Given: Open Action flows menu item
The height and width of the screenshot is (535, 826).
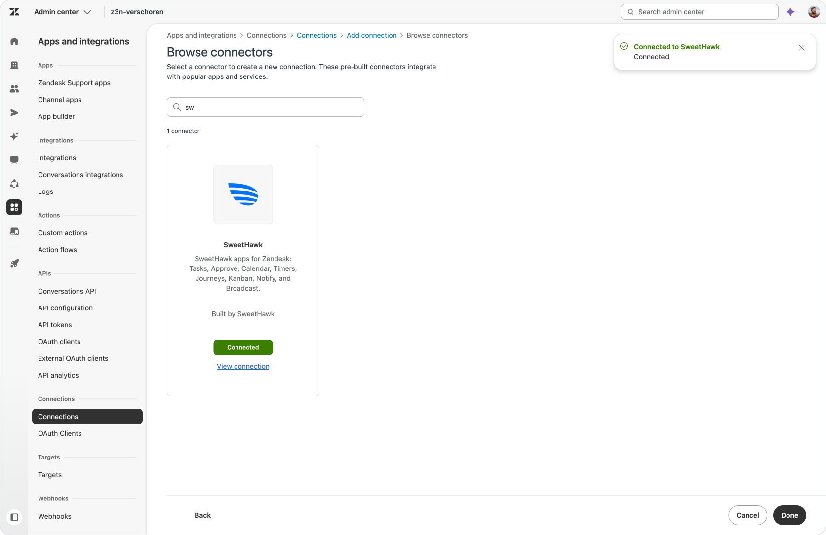Looking at the screenshot, I should [x=57, y=250].
